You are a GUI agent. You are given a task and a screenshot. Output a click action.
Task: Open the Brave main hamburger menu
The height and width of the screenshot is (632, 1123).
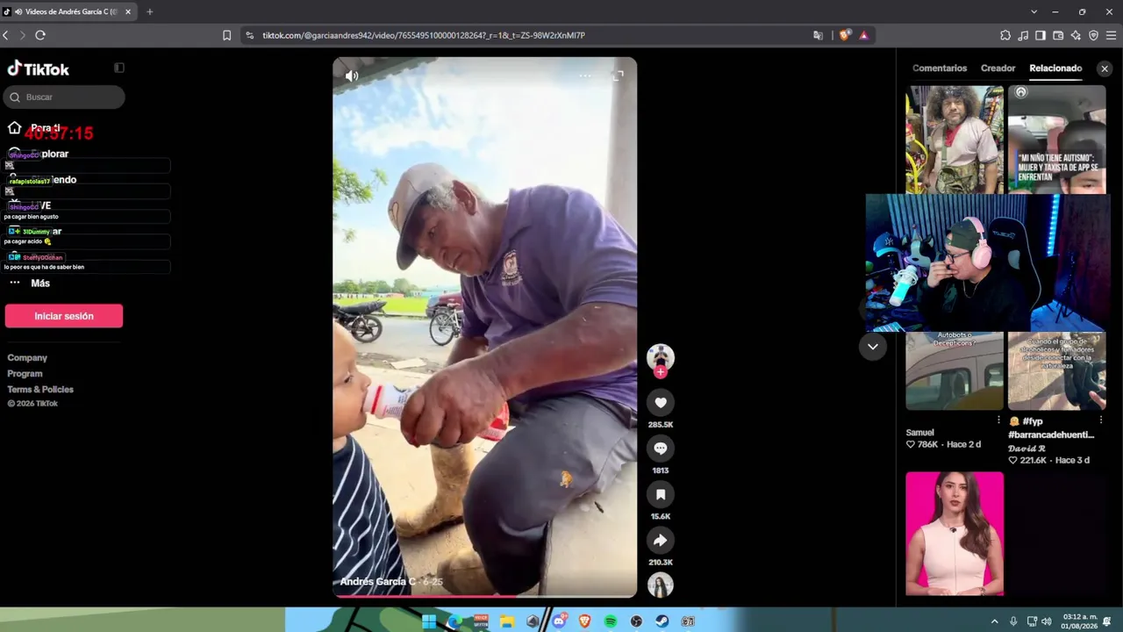tap(1112, 35)
